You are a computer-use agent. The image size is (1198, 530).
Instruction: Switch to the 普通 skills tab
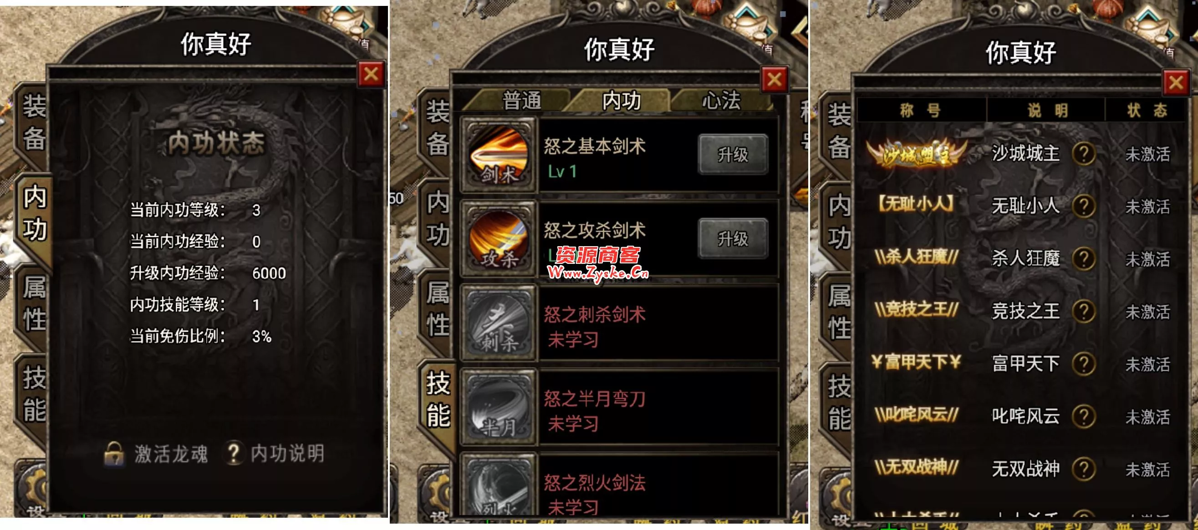click(521, 101)
